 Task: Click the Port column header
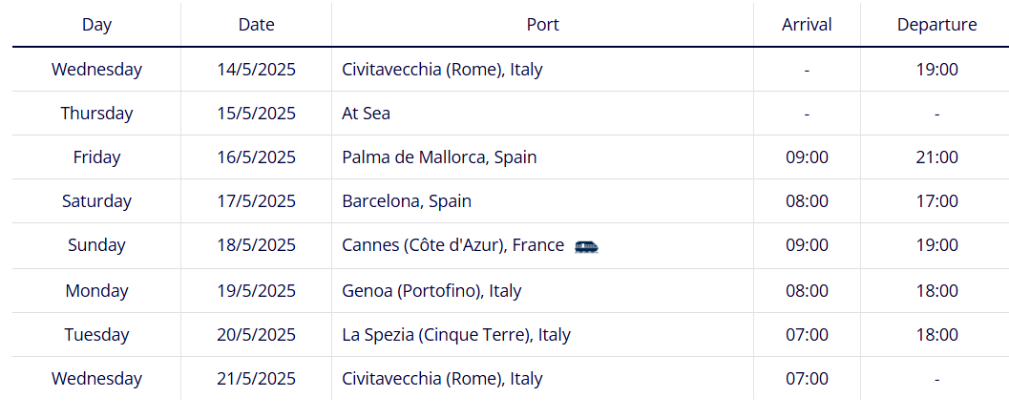pyautogui.click(x=542, y=25)
